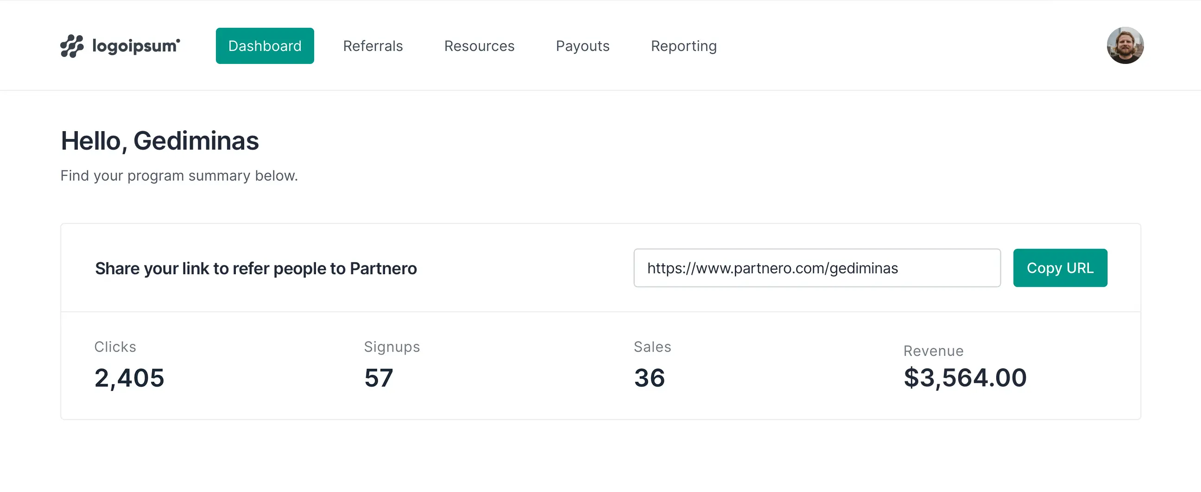The image size is (1201, 492).
Task: Open the Referrals tab
Action: click(x=373, y=46)
